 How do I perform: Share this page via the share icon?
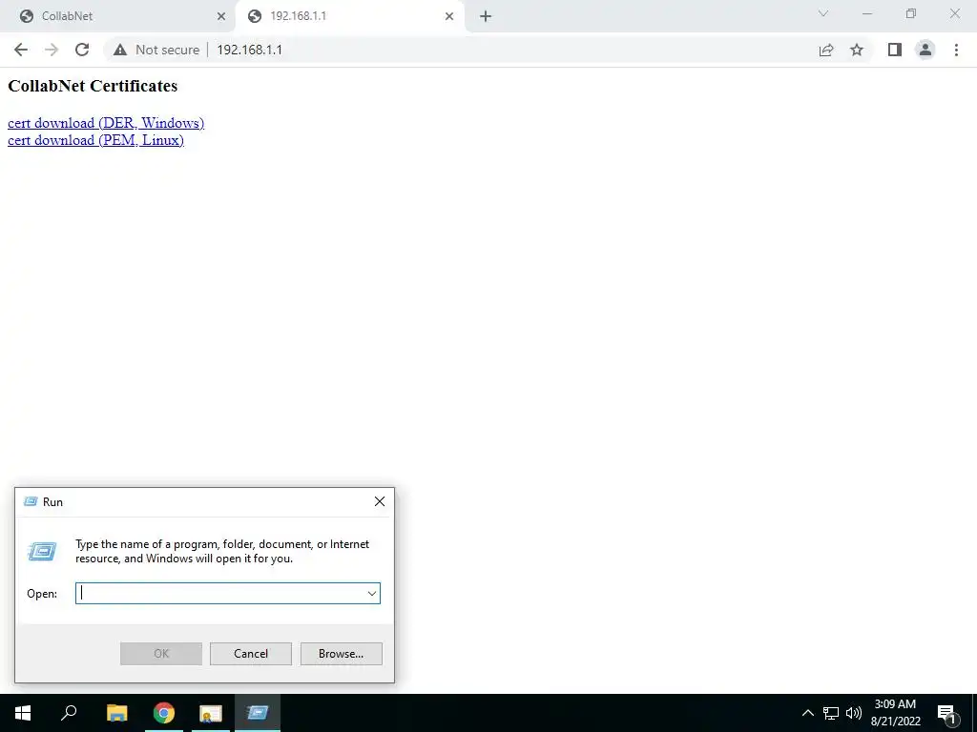(826, 50)
